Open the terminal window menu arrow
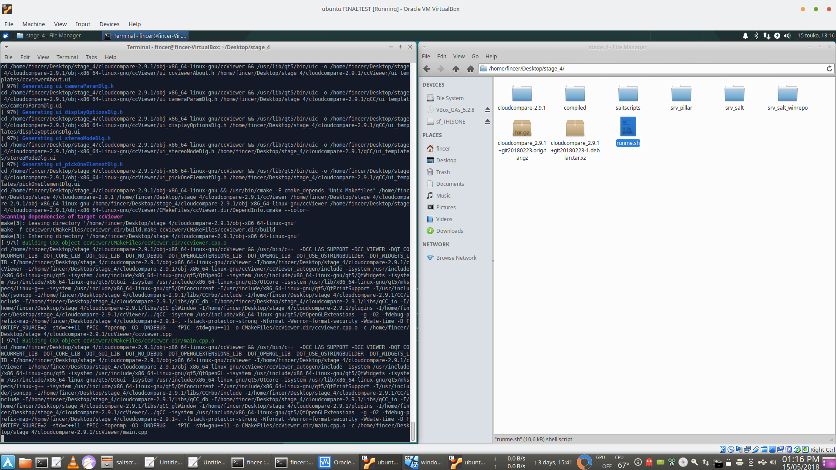The height and width of the screenshot is (470, 836). tap(6, 47)
